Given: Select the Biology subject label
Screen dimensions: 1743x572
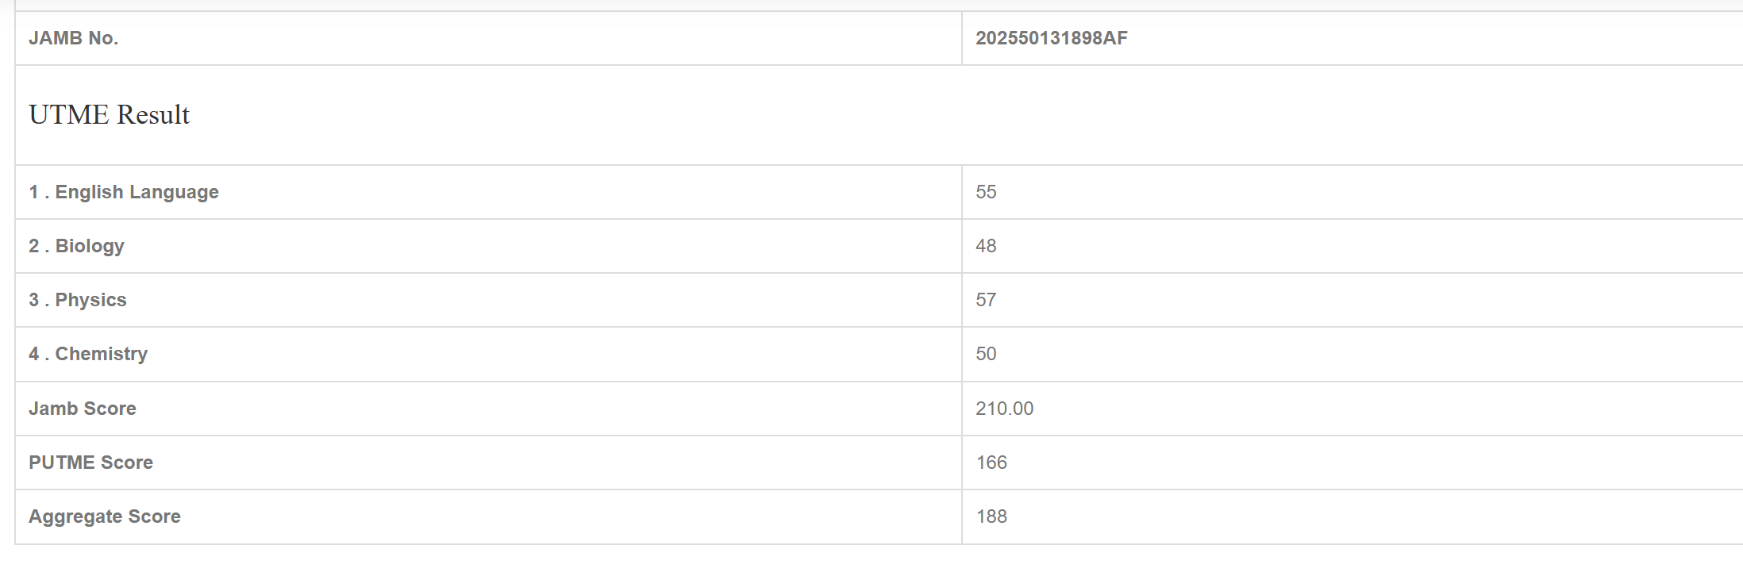Looking at the screenshot, I should click(90, 246).
